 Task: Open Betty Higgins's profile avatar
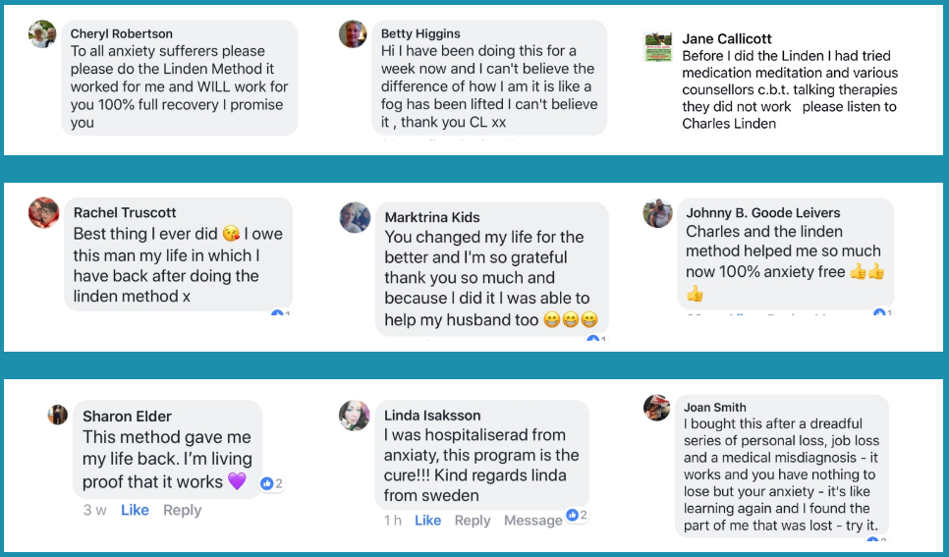pyautogui.click(x=353, y=34)
